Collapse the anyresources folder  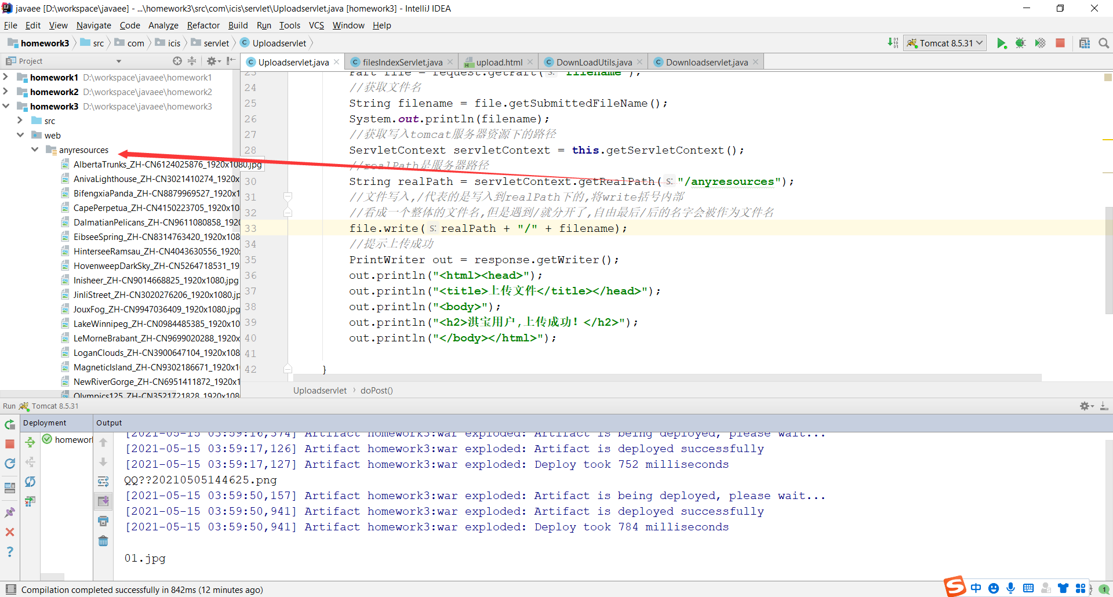point(35,150)
